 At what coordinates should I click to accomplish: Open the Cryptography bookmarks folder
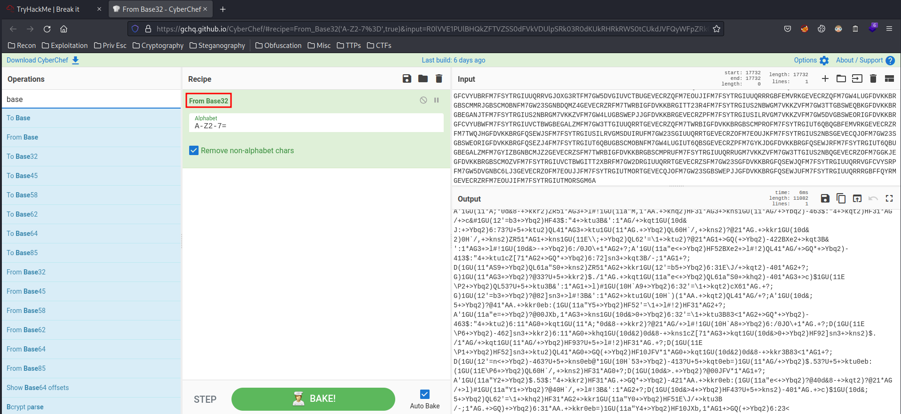click(158, 46)
